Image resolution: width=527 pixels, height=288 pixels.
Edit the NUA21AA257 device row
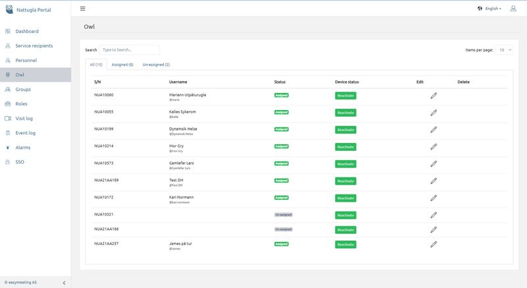[x=433, y=245]
